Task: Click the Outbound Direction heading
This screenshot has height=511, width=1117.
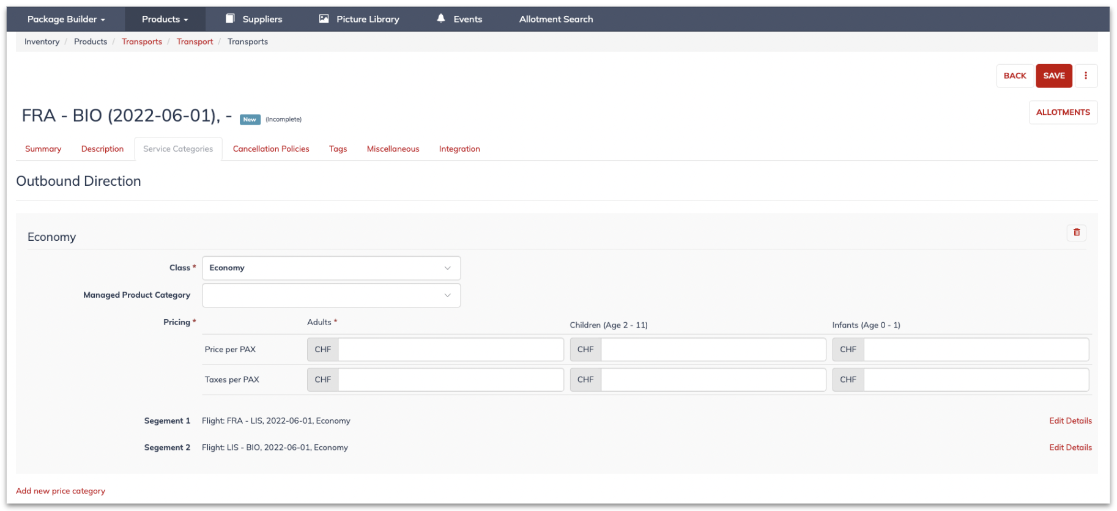Action: (x=78, y=181)
